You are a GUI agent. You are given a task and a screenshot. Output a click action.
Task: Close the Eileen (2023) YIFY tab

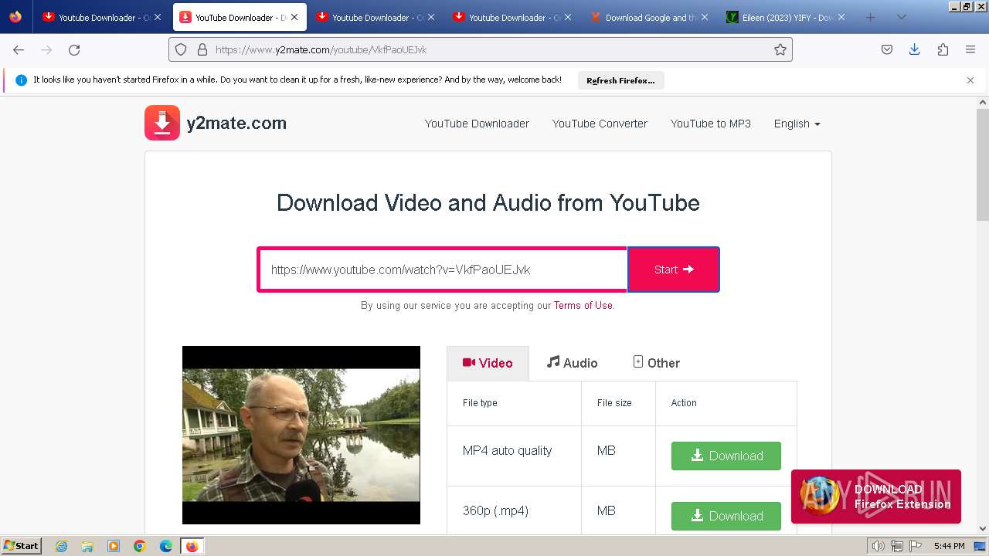[841, 17]
